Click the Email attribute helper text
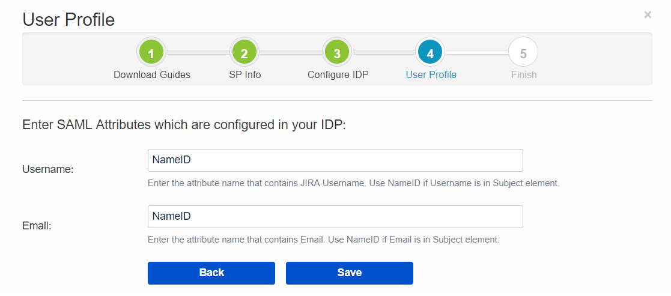This screenshot has height=296, width=671. click(324, 240)
